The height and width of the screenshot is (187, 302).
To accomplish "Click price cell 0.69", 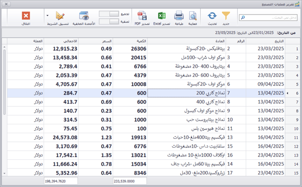I will point(96,102).
